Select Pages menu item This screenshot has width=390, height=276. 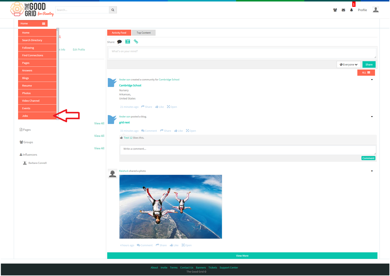37,63
